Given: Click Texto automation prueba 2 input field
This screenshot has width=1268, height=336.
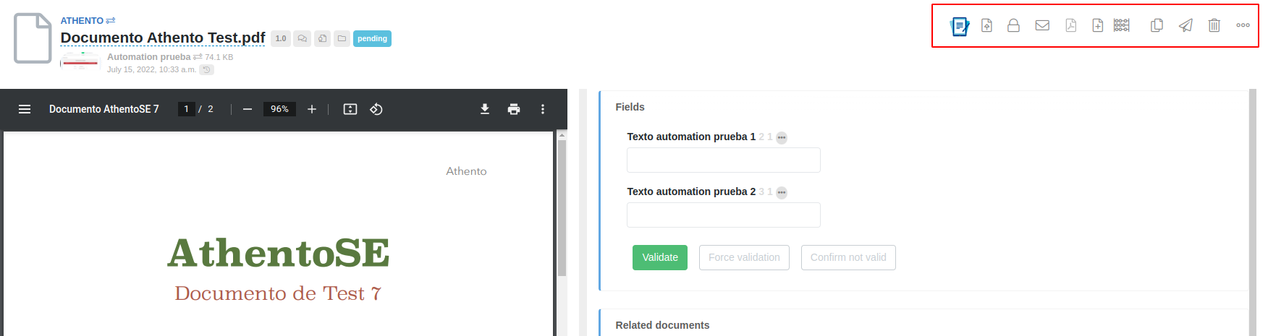Looking at the screenshot, I should point(723,215).
